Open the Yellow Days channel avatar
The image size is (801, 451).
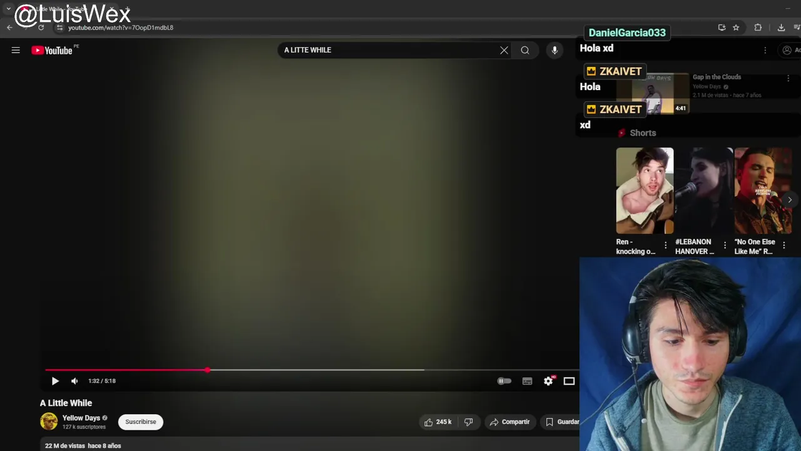49,422
